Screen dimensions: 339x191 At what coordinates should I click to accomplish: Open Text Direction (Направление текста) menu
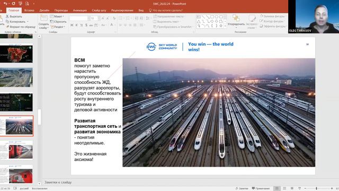coord(169,16)
